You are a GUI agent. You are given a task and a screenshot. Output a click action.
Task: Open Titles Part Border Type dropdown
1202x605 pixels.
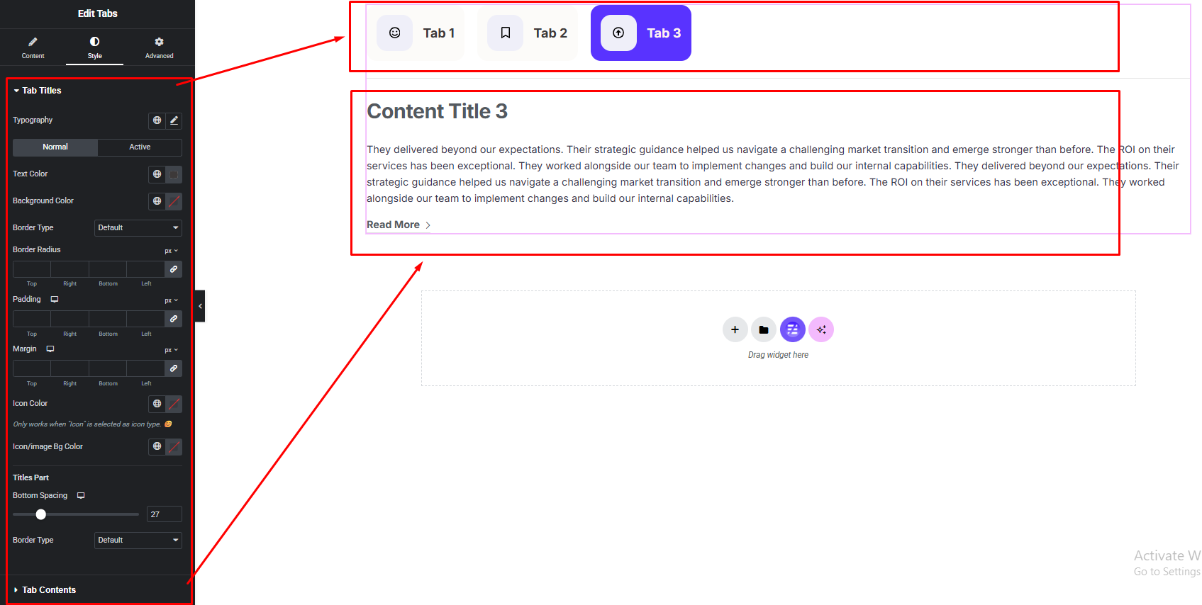coord(138,541)
